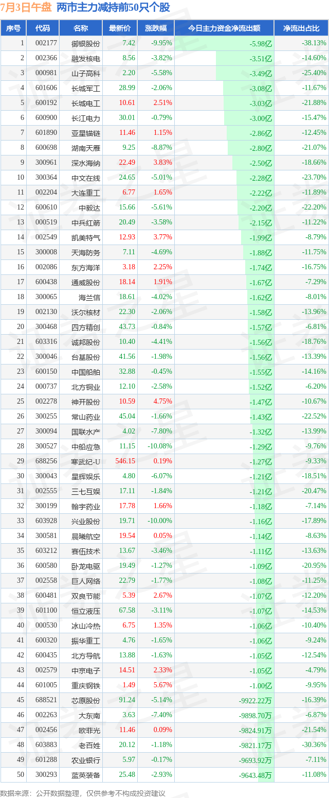Image resolution: width=329 pixels, height=798 pixels.
Task: Click 重庆钢铁 change value 5.67%
Action: coord(162,685)
